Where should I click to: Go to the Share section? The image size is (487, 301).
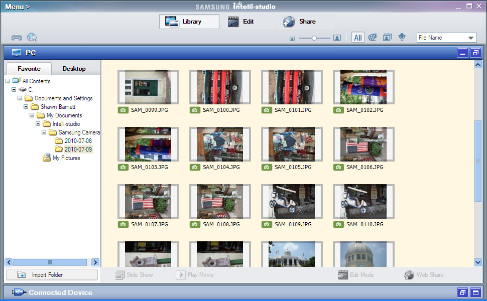300,22
